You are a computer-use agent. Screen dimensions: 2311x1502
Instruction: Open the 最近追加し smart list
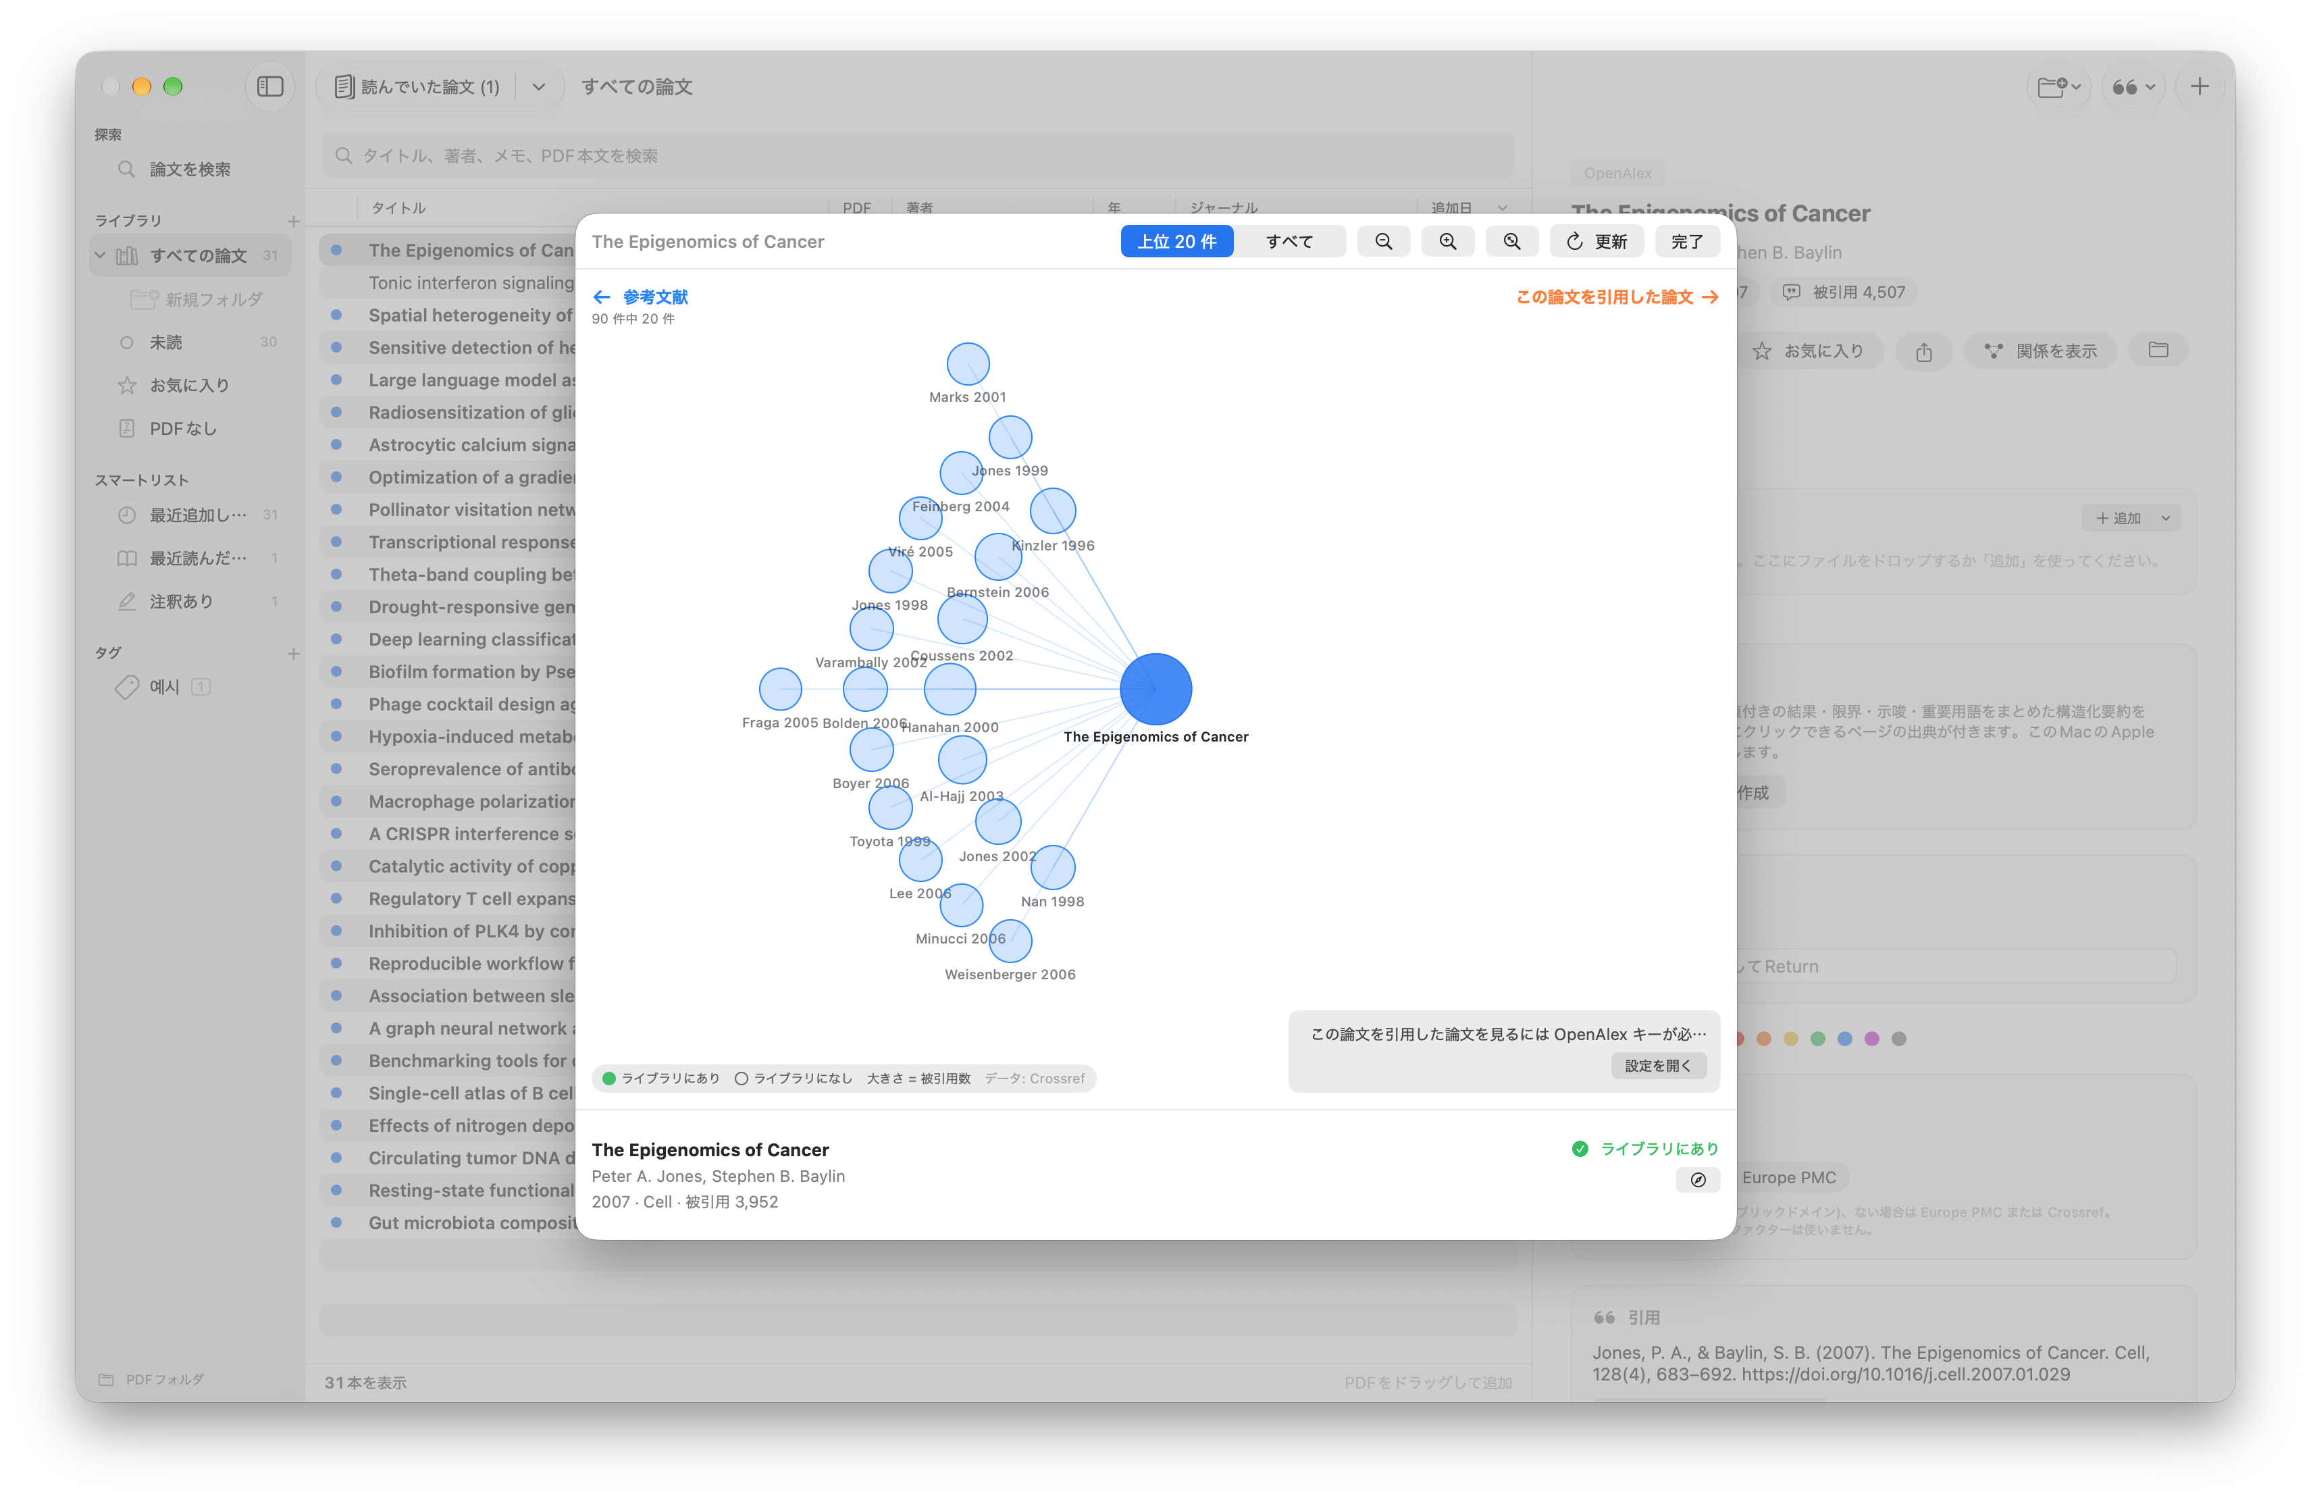(198, 515)
